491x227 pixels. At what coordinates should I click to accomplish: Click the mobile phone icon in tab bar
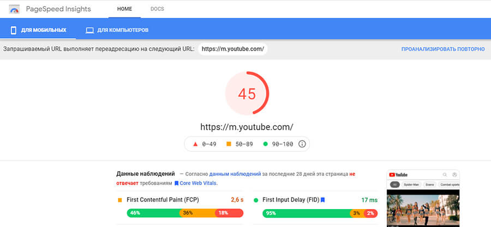[14, 30]
